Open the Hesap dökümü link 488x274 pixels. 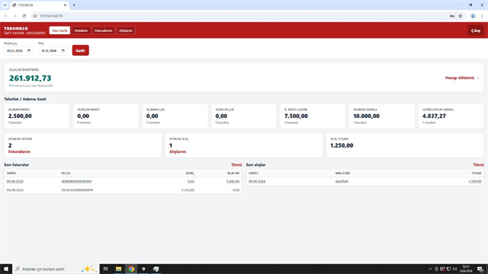(x=462, y=78)
